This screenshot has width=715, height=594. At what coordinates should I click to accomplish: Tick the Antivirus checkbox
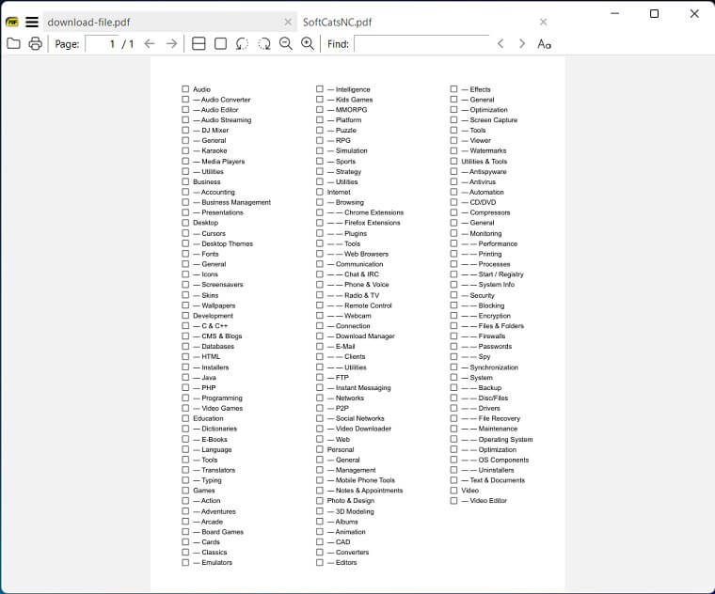coord(453,181)
